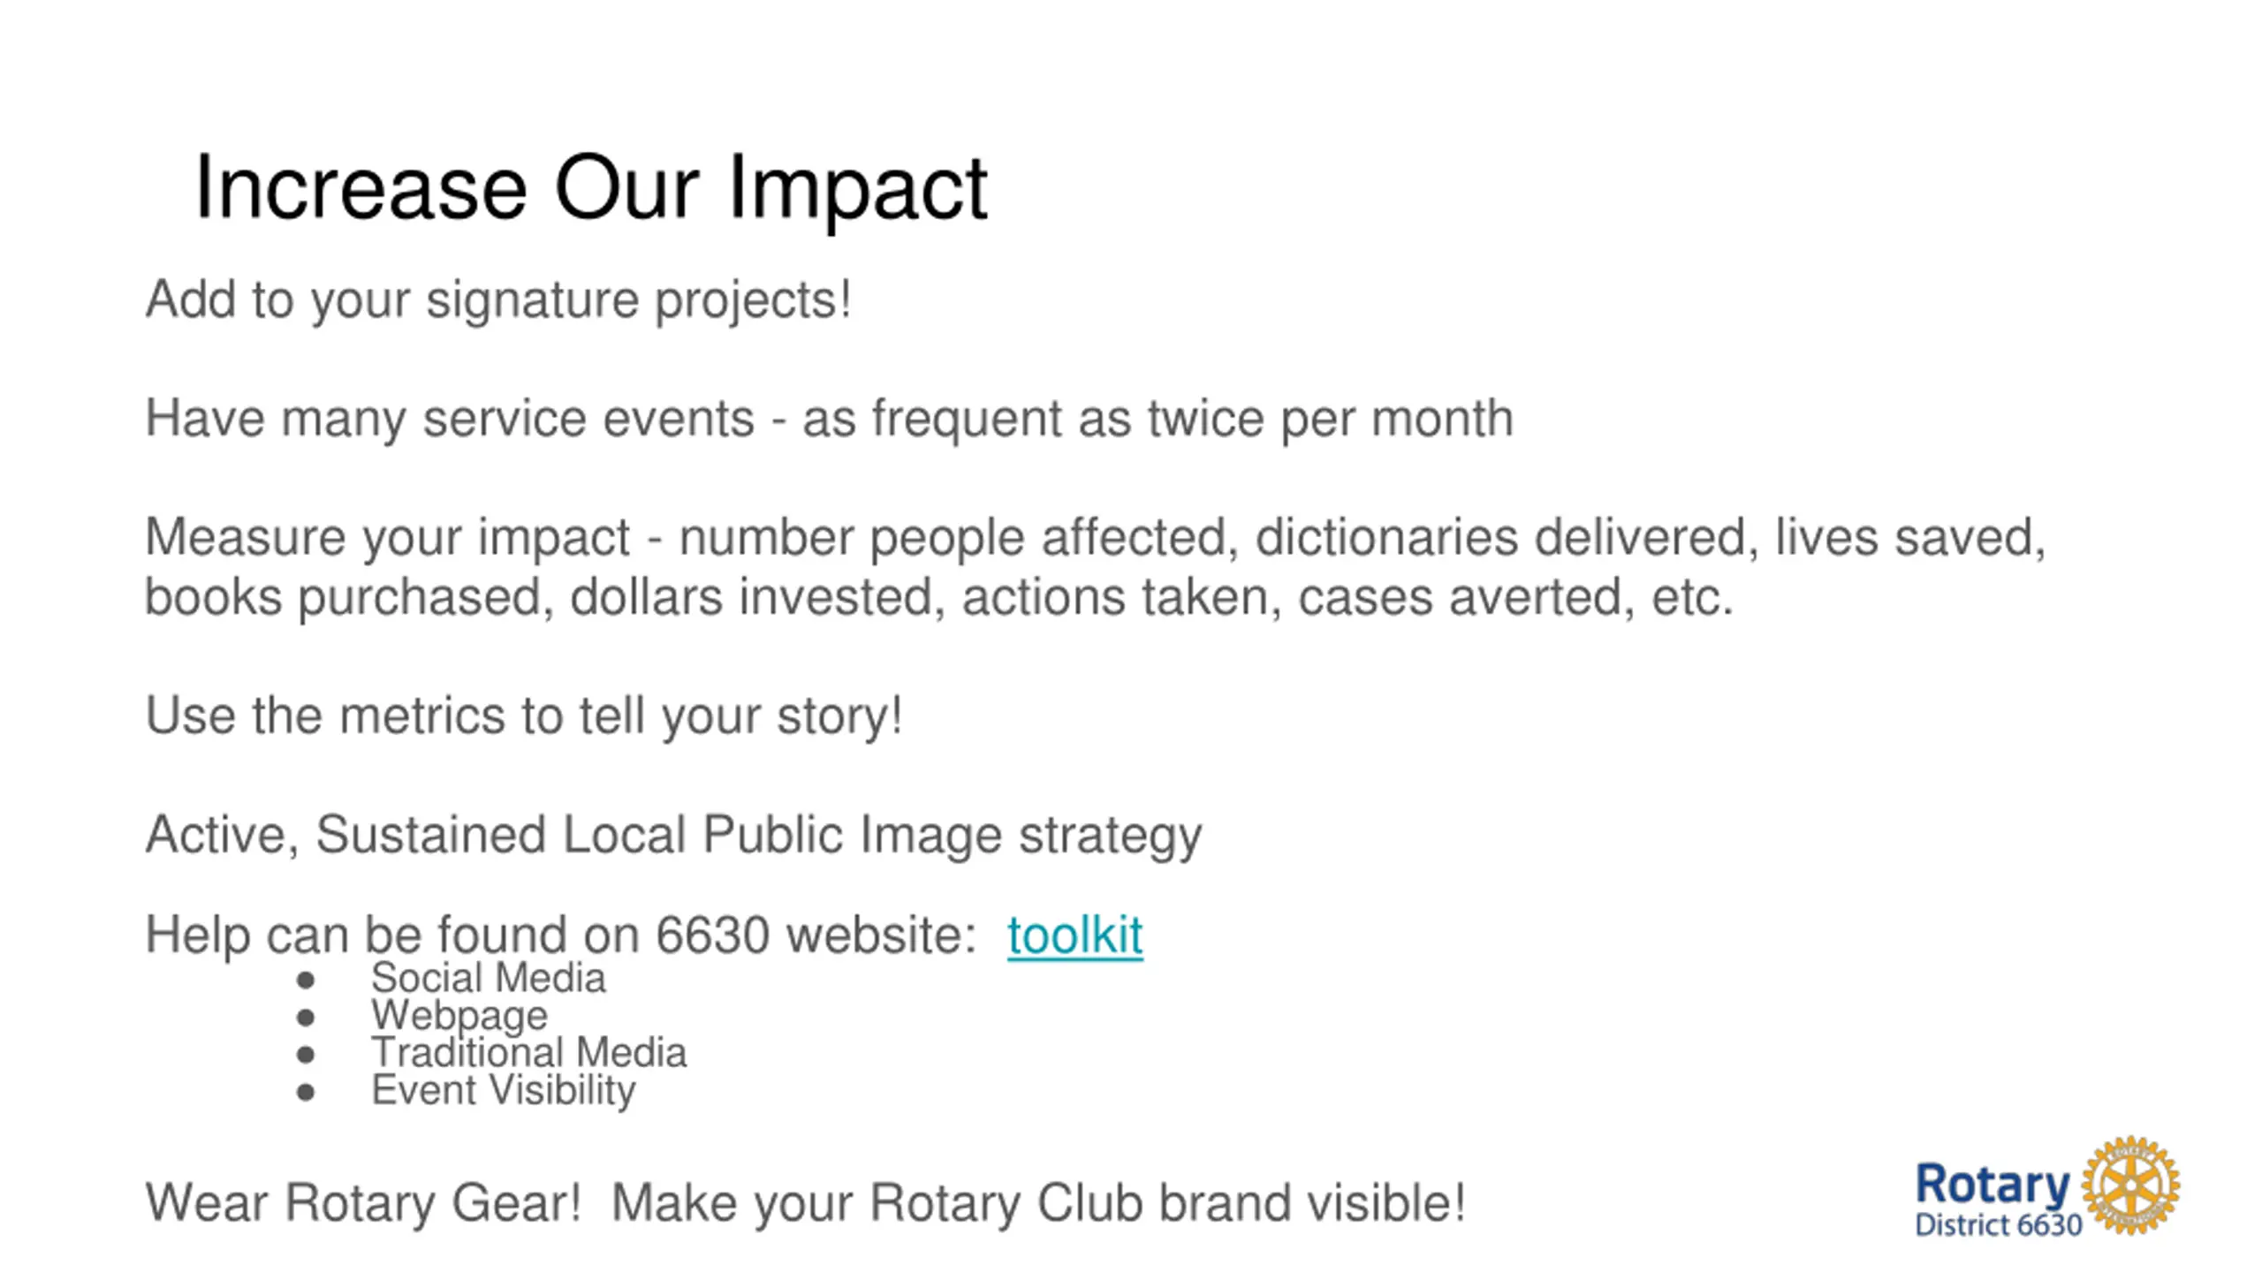Screen dimensions: 2262x1272
Task: Click the bullet dot beside Webpage
Action: pyautogui.click(x=306, y=1018)
